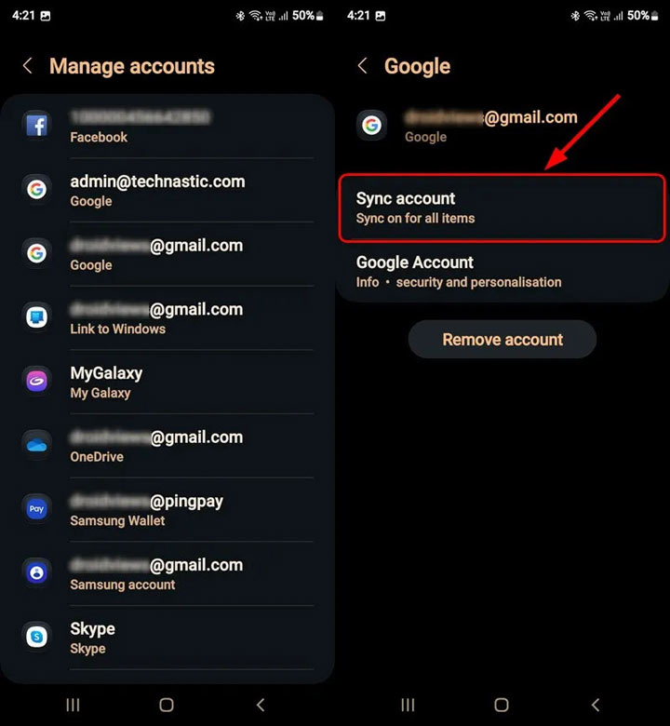Select the Skype account entry
Viewport: 670px width, 726px height.
(x=167, y=638)
